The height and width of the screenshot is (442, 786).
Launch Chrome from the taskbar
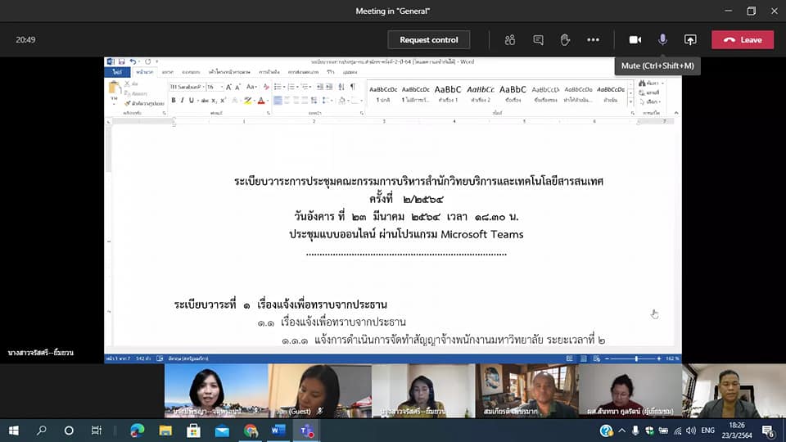click(251, 431)
